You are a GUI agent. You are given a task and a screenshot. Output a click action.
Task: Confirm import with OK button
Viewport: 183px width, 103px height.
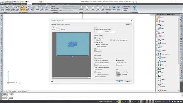point(119,81)
